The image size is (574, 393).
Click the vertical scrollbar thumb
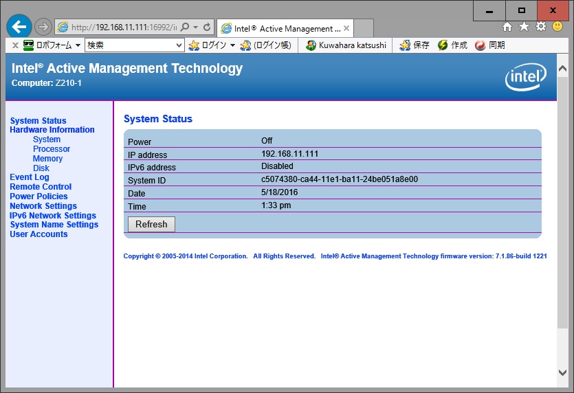point(562,202)
